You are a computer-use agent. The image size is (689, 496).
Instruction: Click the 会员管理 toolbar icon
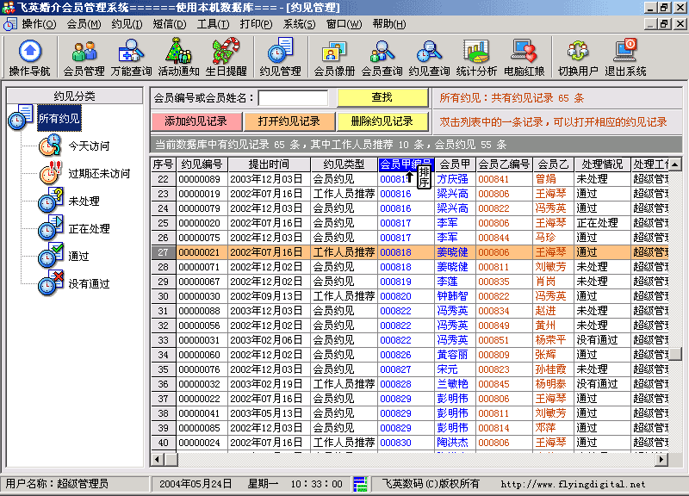pyautogui.click(x=84, y=58)
